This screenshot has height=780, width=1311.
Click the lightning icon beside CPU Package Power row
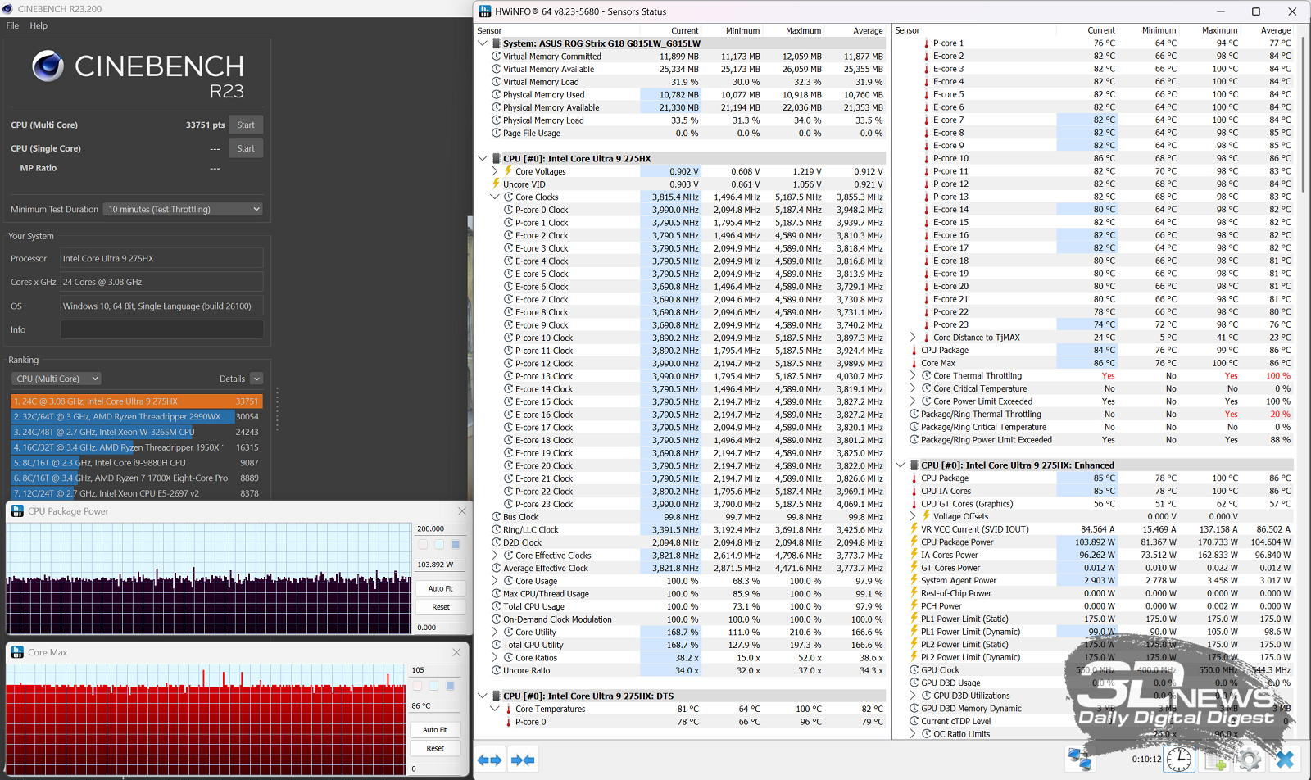coord(914,542)
